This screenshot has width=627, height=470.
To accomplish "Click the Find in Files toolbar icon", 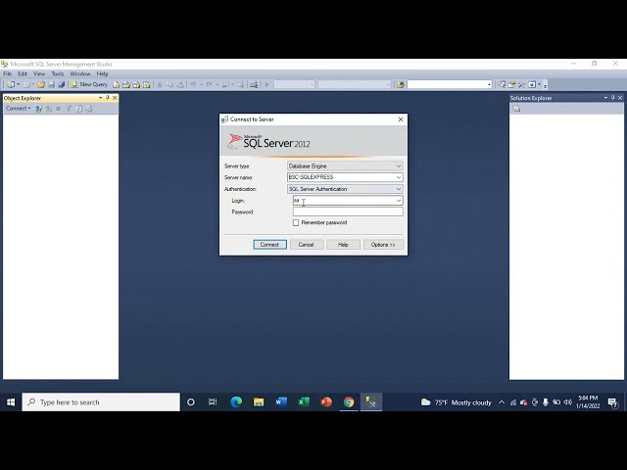I will point(400,85).
